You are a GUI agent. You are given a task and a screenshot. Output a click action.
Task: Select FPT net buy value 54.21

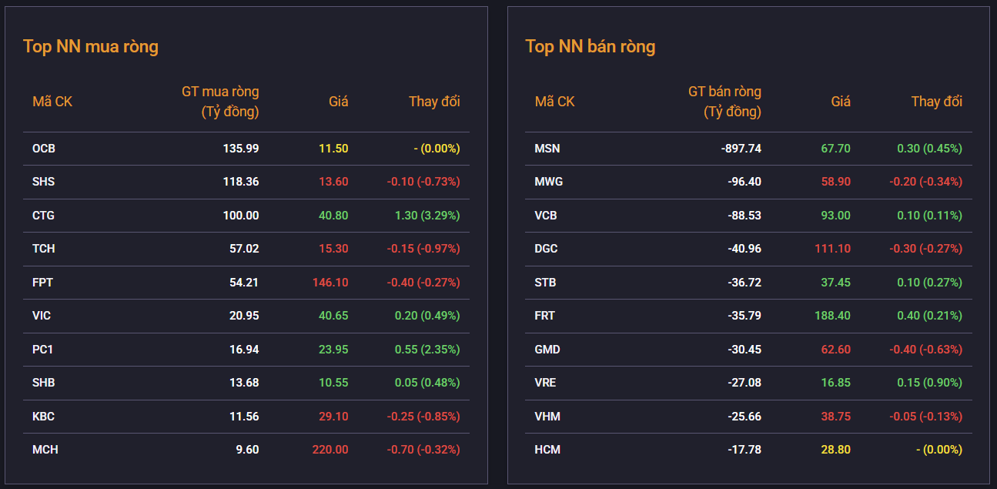[x=244, y=283]
